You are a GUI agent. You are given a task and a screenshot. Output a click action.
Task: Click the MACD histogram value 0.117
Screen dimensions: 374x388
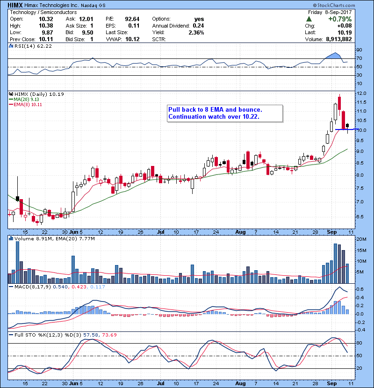coord(98,287)
